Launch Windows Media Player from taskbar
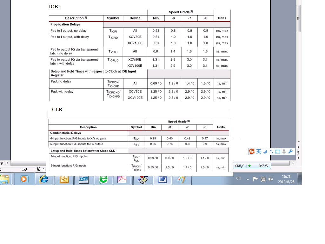The image size is (325, 244). click(24, 179)
